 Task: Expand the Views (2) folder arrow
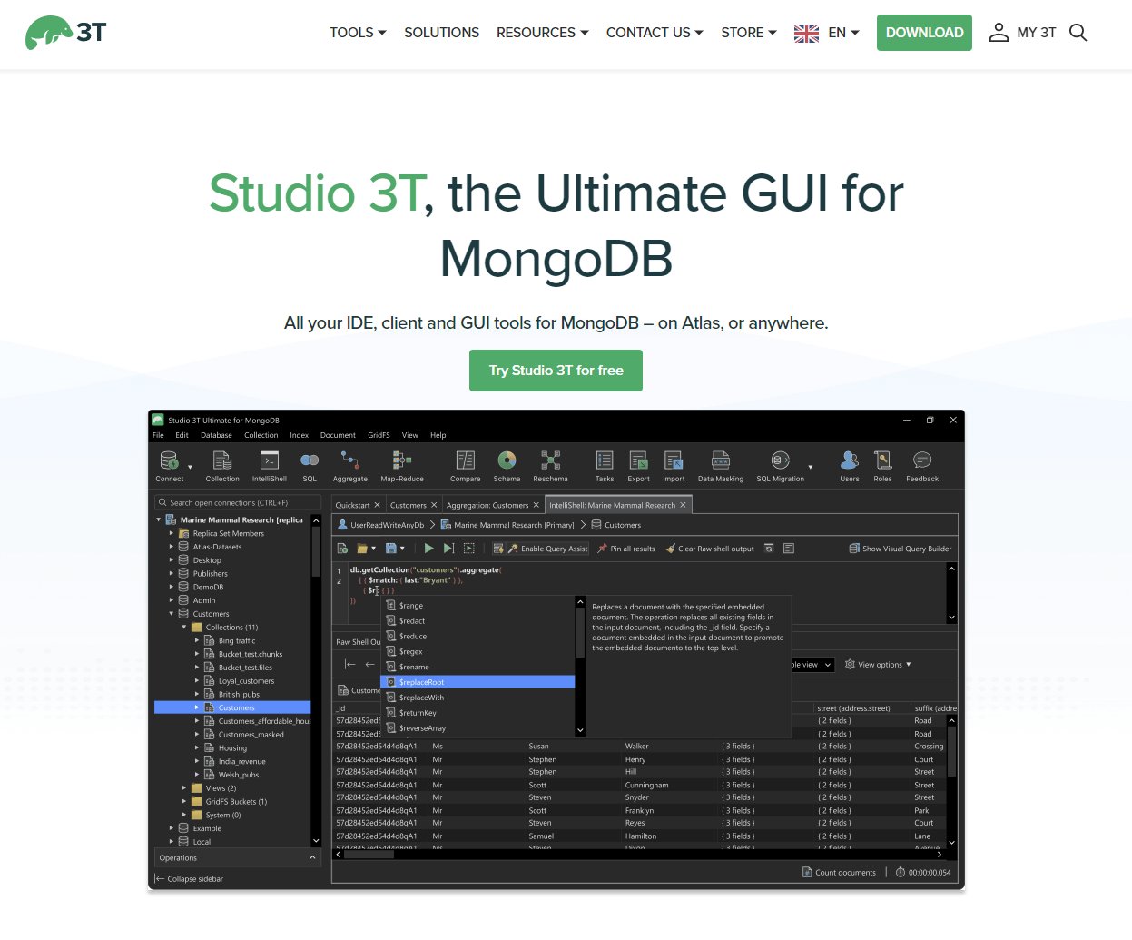(x=184, y=788)
